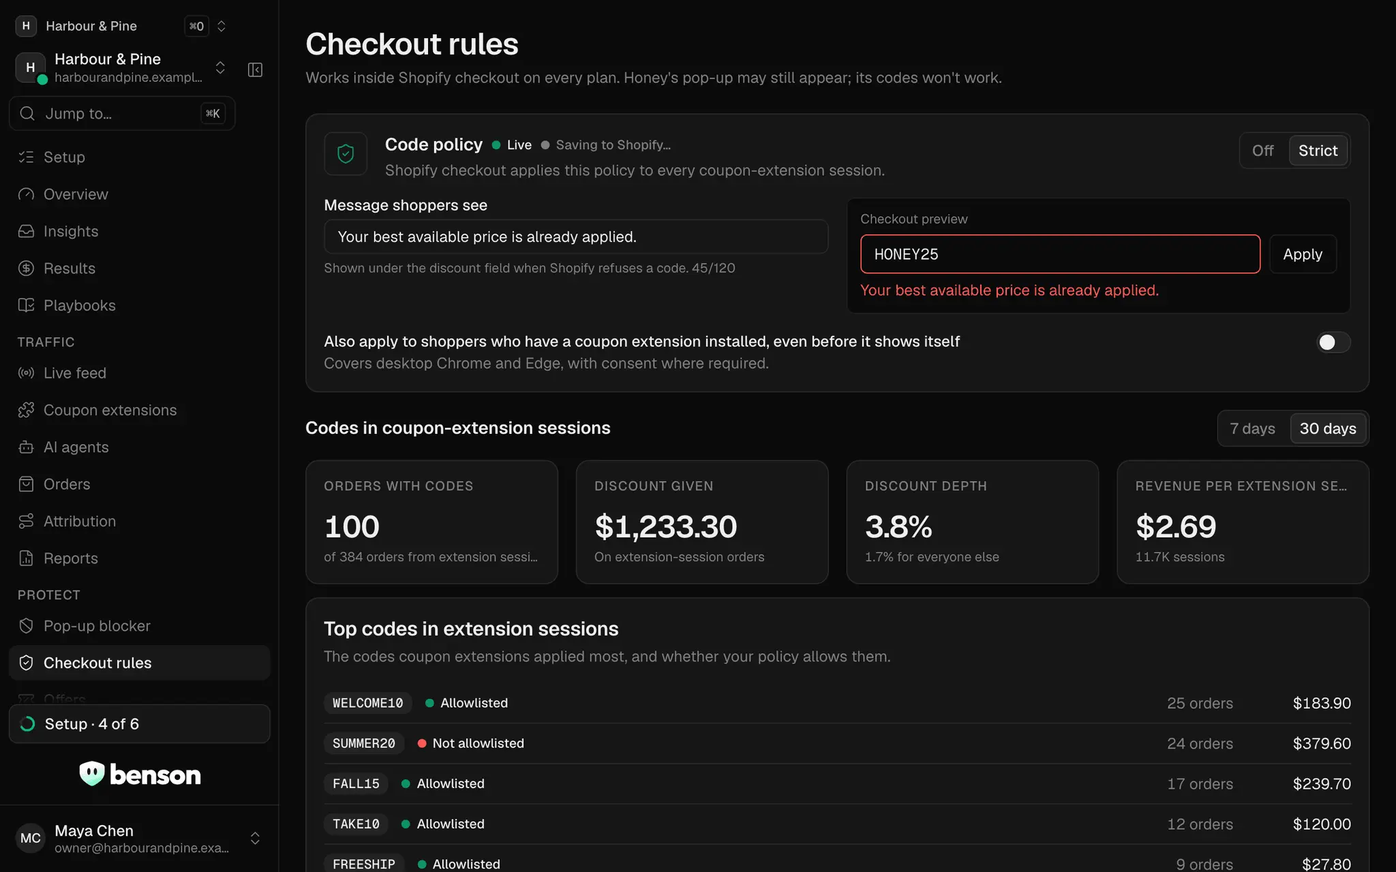Click the FALL15 code chip
Image resolution: width=1396 pixels, height=872 pixels.
[356, 783]
